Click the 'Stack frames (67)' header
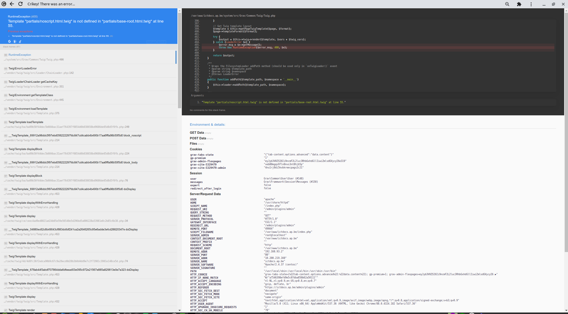 12,47
